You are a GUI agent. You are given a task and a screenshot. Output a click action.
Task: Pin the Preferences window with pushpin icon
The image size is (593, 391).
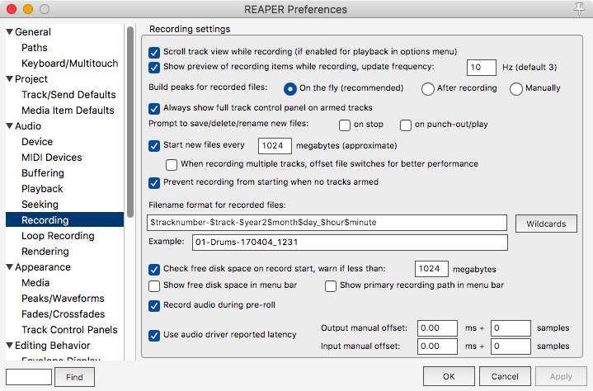[x=579, y=9]
